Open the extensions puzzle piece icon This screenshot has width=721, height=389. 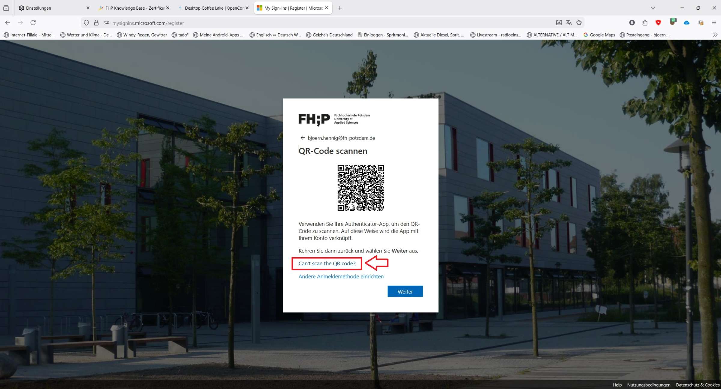coord(645,23)
